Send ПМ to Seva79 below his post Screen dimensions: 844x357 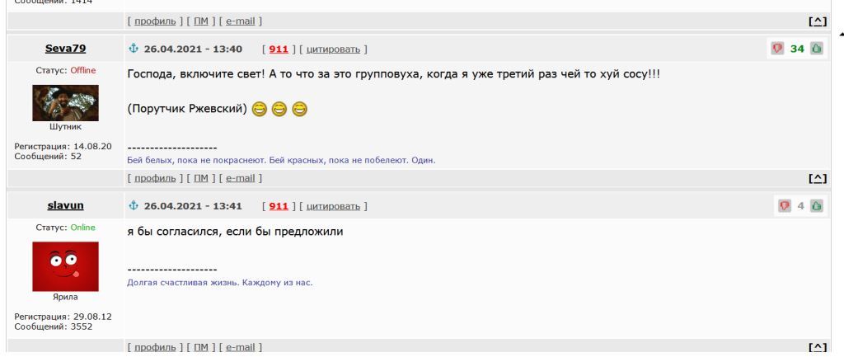[198, 176]
